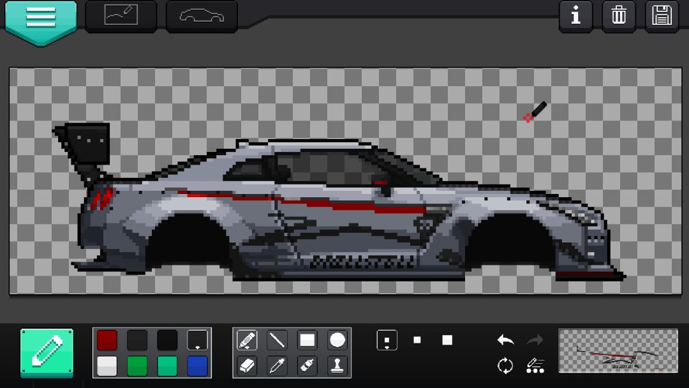
Task: Switch to the car body tab
Action: 202,15
